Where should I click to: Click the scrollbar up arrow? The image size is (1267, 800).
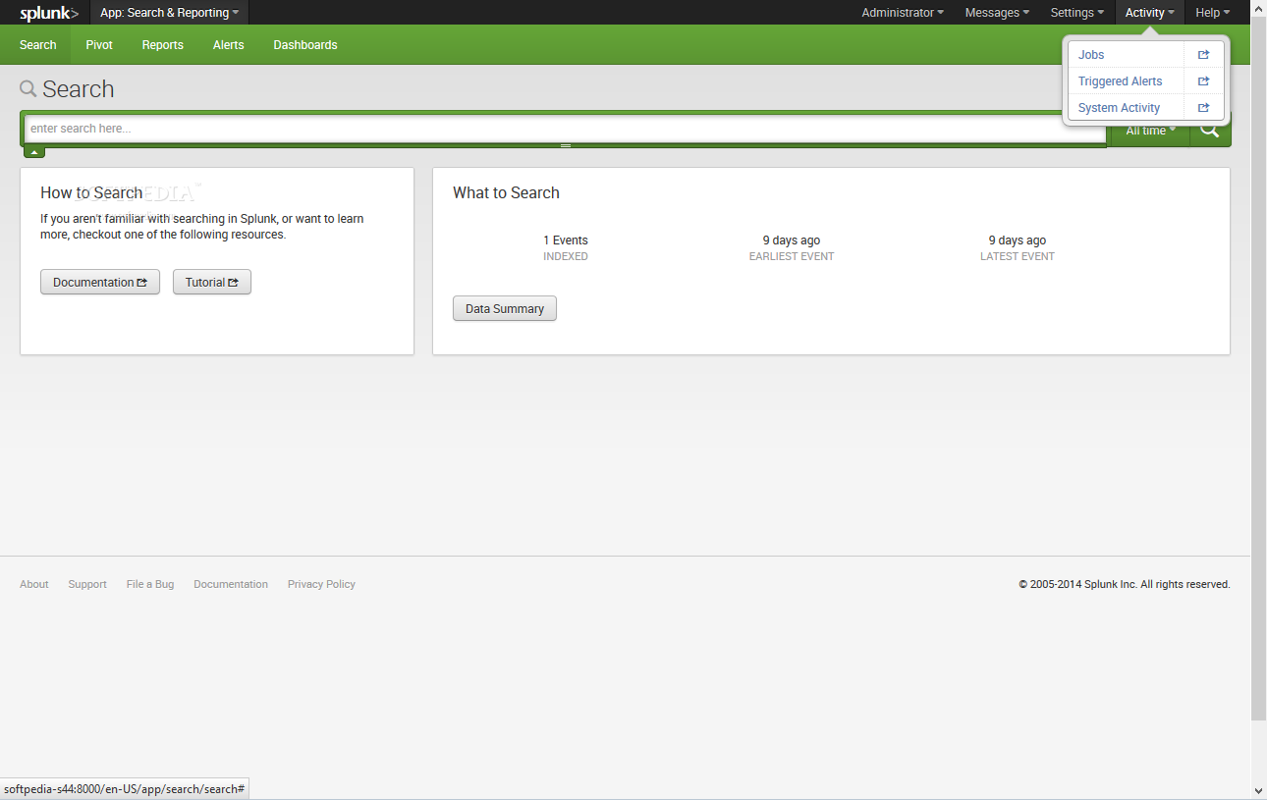point(1259,8)
